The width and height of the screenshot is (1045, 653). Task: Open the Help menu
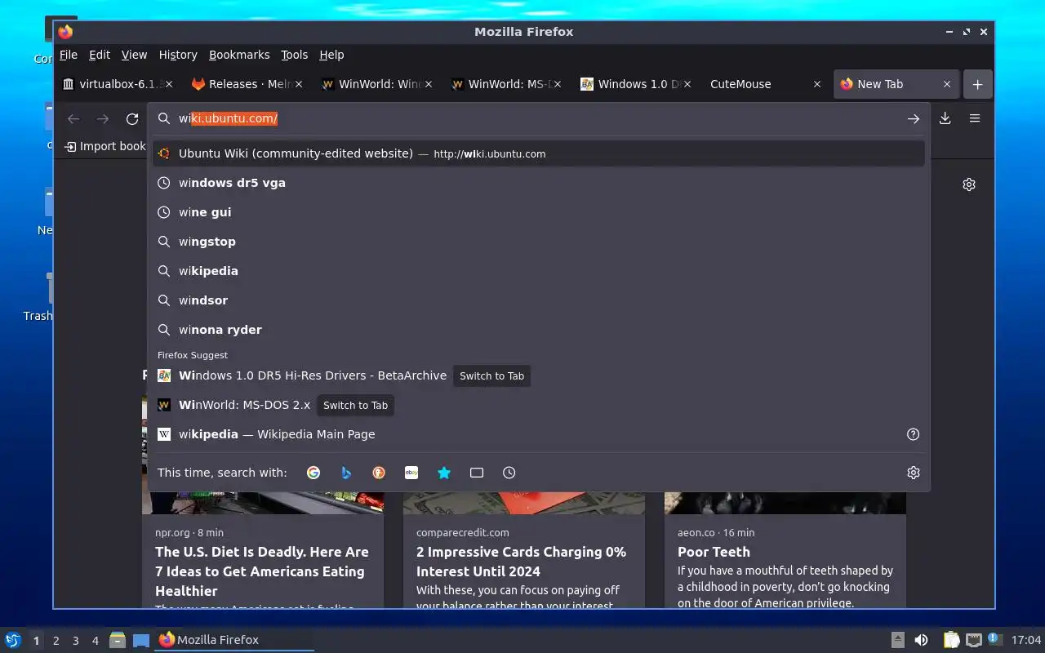point(331,55)
